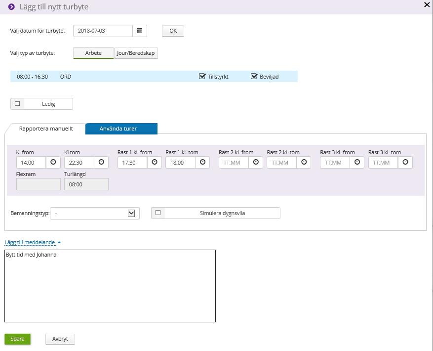Enable Simulera dygnsvila checkbox

click(158, 213)
